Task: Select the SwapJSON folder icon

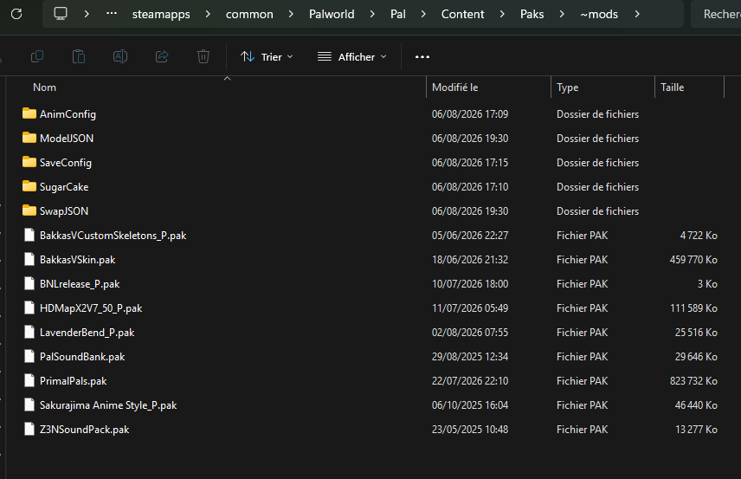Action: 29,210
